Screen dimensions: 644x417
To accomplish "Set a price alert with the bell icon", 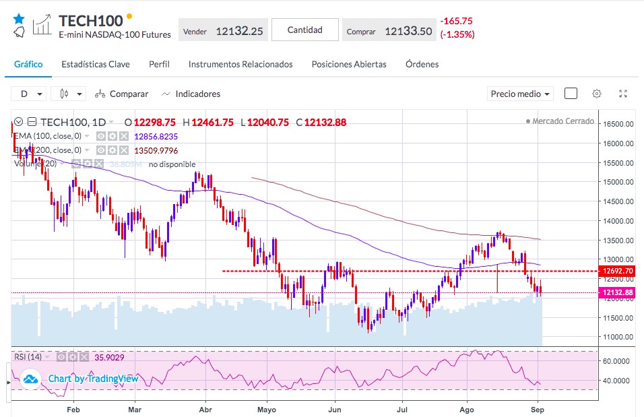I will coord(19,32).
